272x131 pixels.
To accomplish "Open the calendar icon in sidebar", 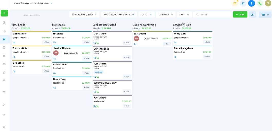I will (4, 64).
